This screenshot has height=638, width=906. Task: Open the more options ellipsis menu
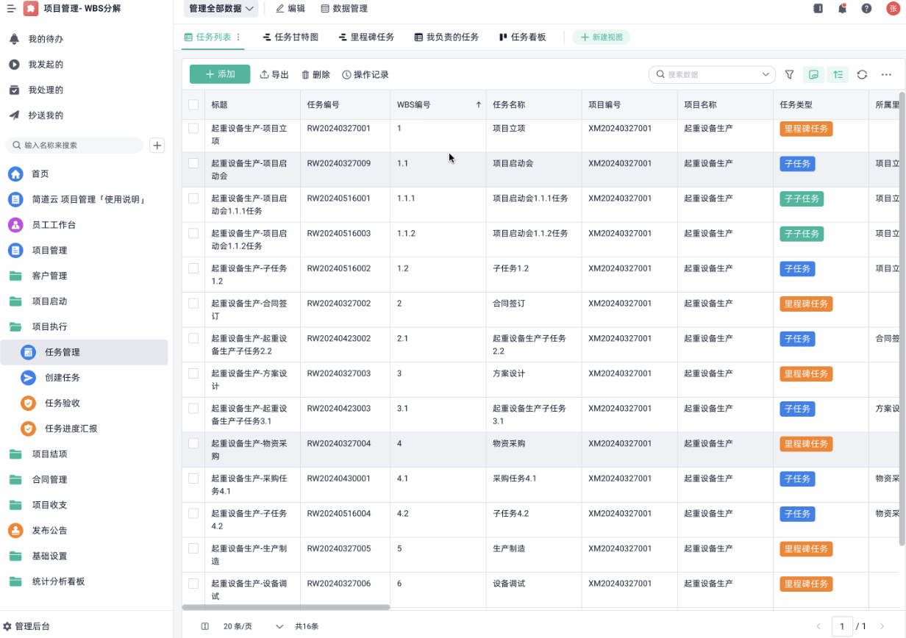point(886,74)
